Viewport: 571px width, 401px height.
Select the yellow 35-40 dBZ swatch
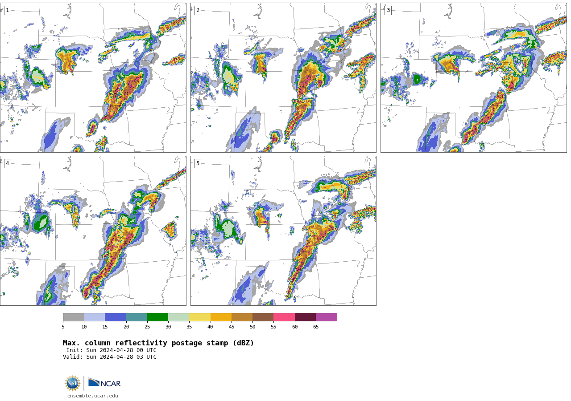200,317
